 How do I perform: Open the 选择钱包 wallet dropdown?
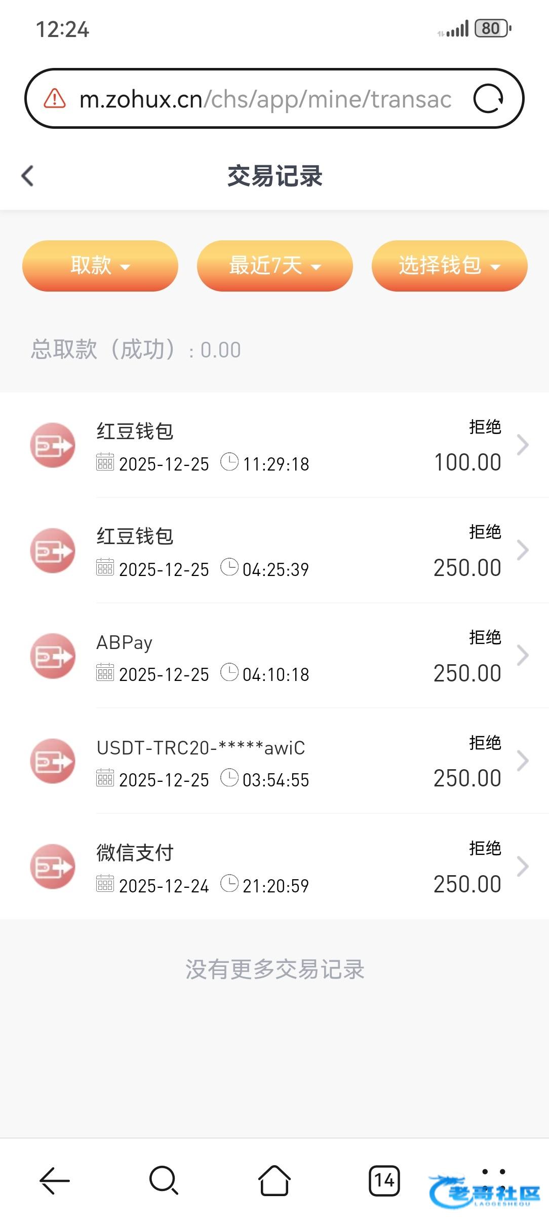[449, 266]
